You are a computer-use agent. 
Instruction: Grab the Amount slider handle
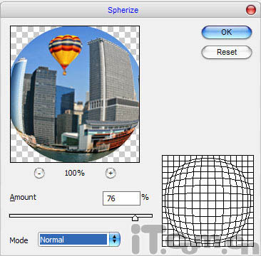click(x=135, y=218)
